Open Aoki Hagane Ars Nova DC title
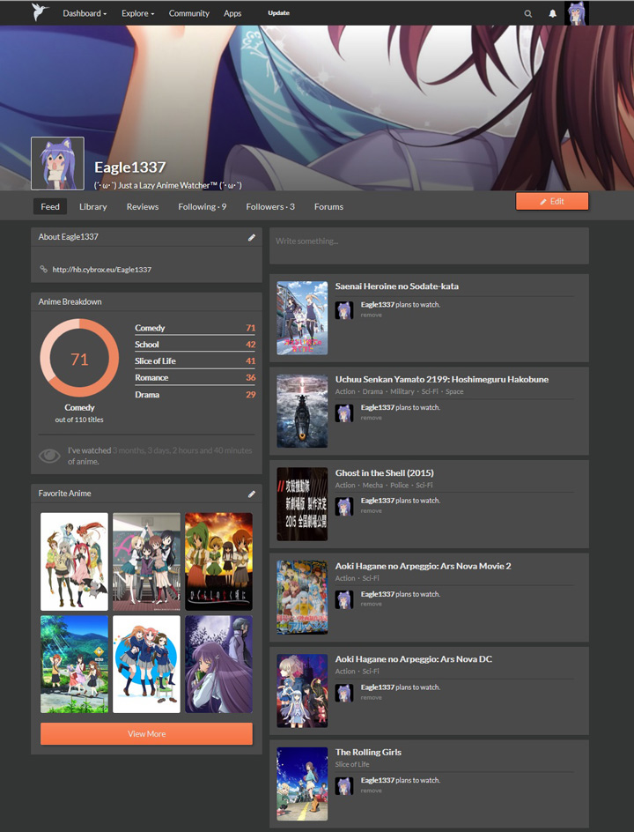 coord(414,659)
